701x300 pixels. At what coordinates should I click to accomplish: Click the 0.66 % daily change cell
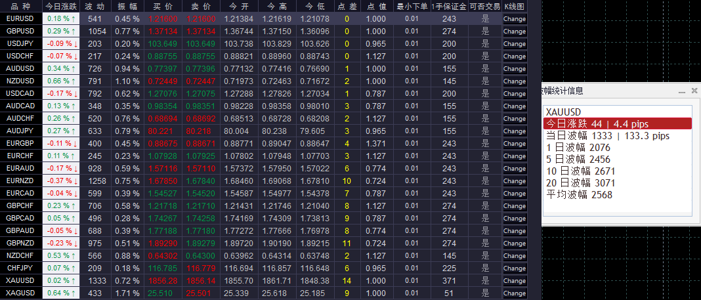point(61,81)
